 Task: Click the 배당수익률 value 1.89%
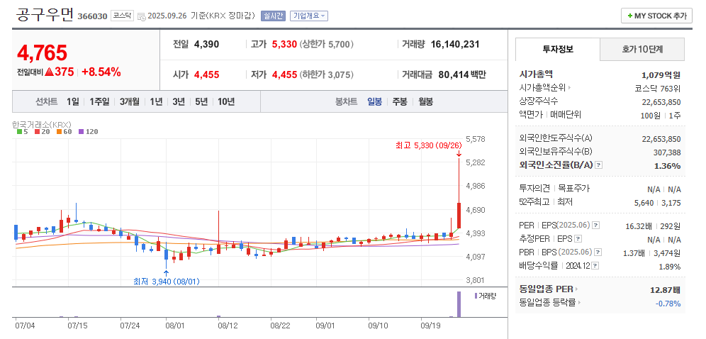pyautogui.click(x=670, y=267)
